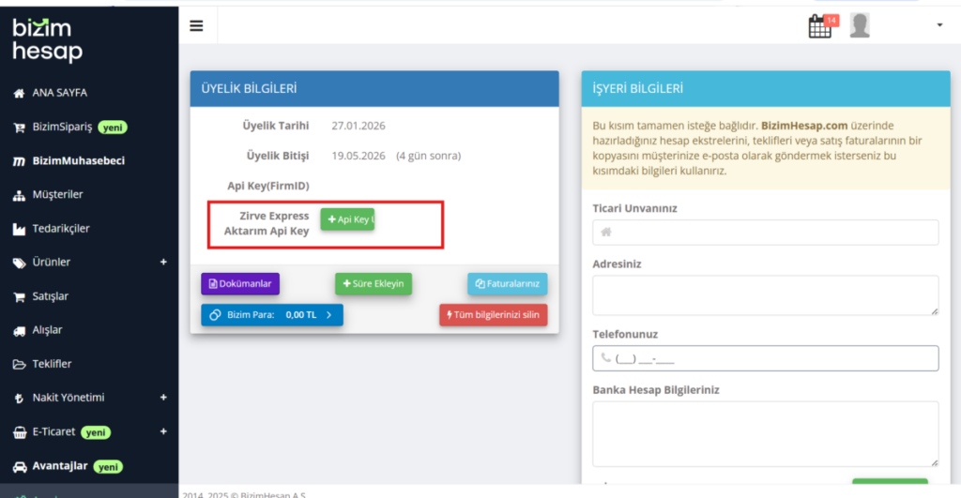
Task: Click the Süre Ekleyin button
Action: (374, 283)
